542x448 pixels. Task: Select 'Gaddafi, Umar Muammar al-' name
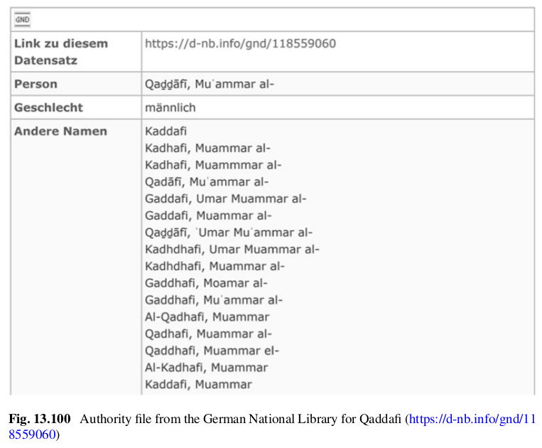225,199
